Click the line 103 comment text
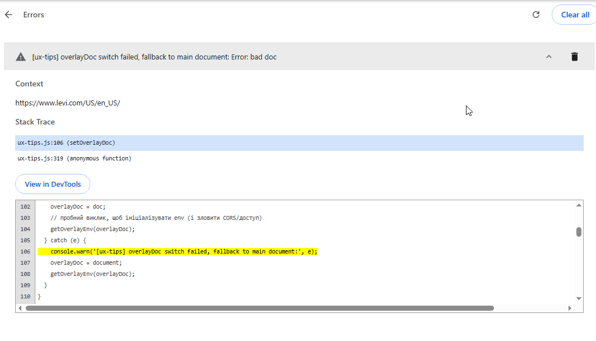Screen dimensions: 596x341 (x=156, y=218)
